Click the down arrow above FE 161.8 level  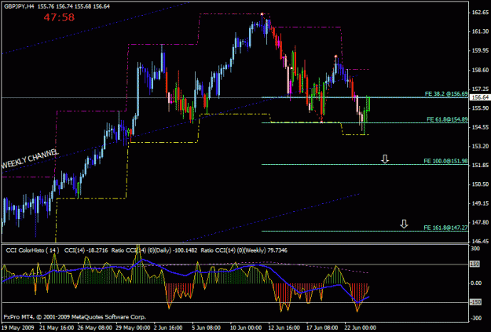[x=404, y=224]
